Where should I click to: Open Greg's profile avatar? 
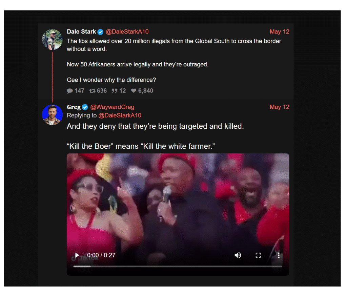point(52,114)
